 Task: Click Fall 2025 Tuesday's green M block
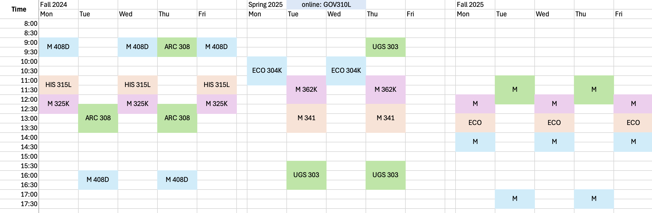[515, 90]
